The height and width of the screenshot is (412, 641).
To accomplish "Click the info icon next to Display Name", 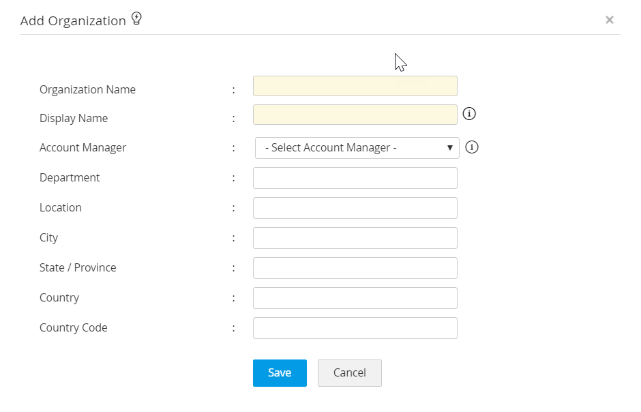I will (469, 114).
